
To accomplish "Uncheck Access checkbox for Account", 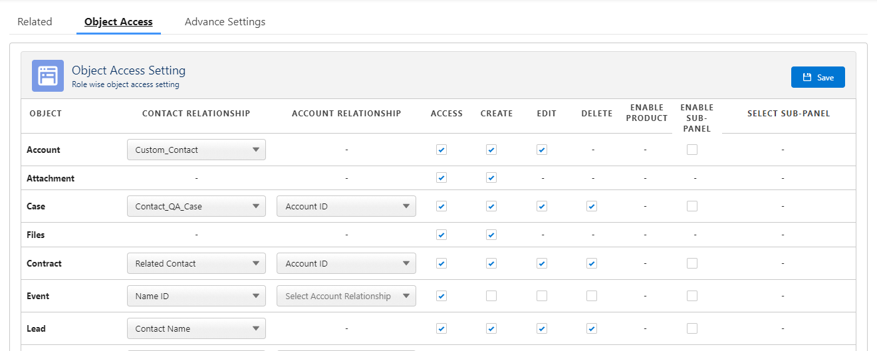I will pyautogui.click(x=441, y=150).
